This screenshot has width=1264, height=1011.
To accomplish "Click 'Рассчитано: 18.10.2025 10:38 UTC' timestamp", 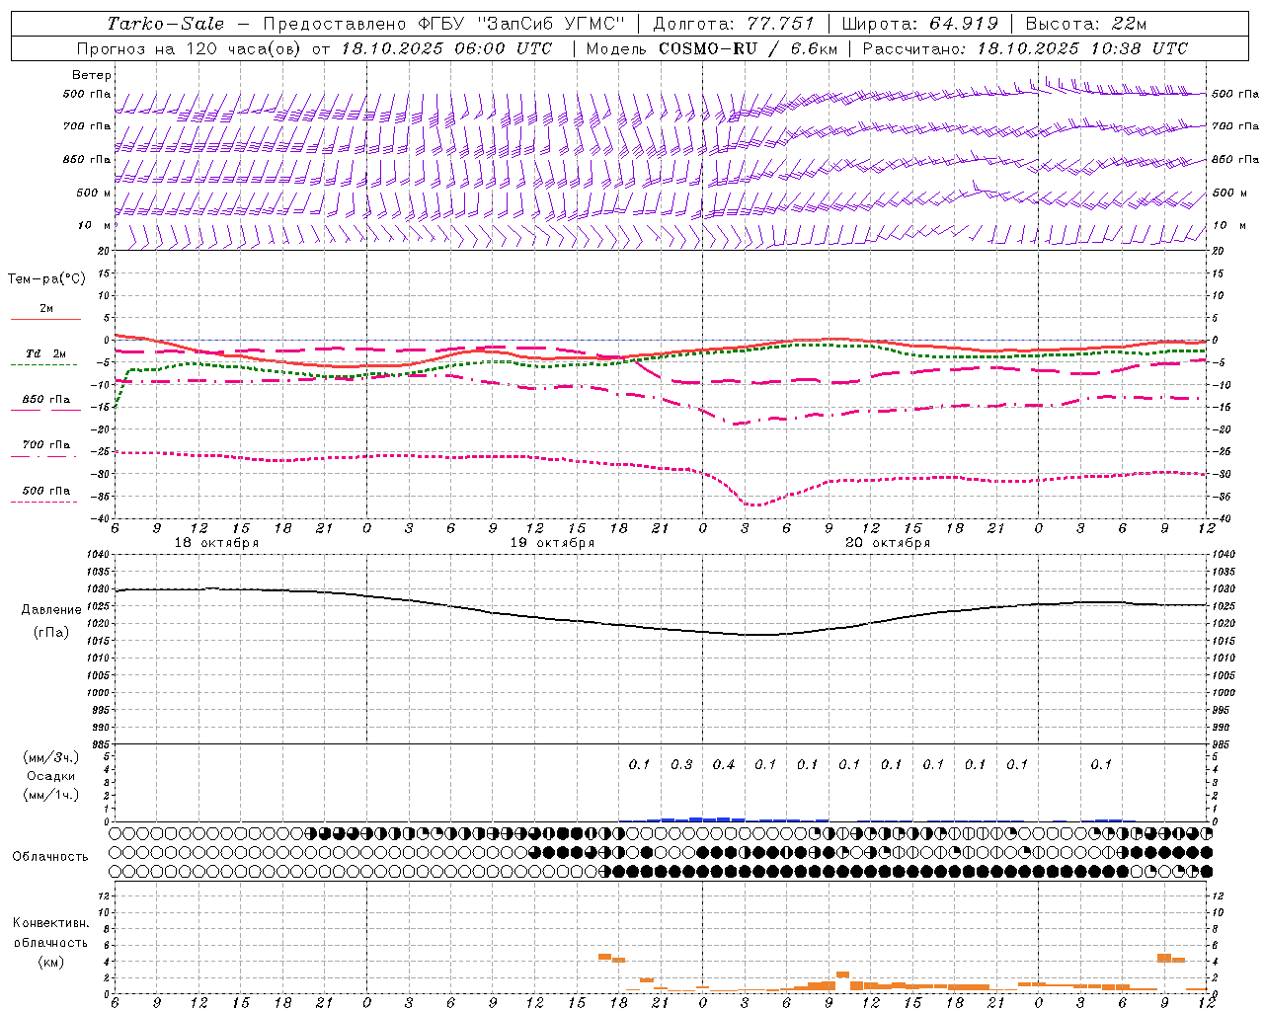I will 1025,48.
